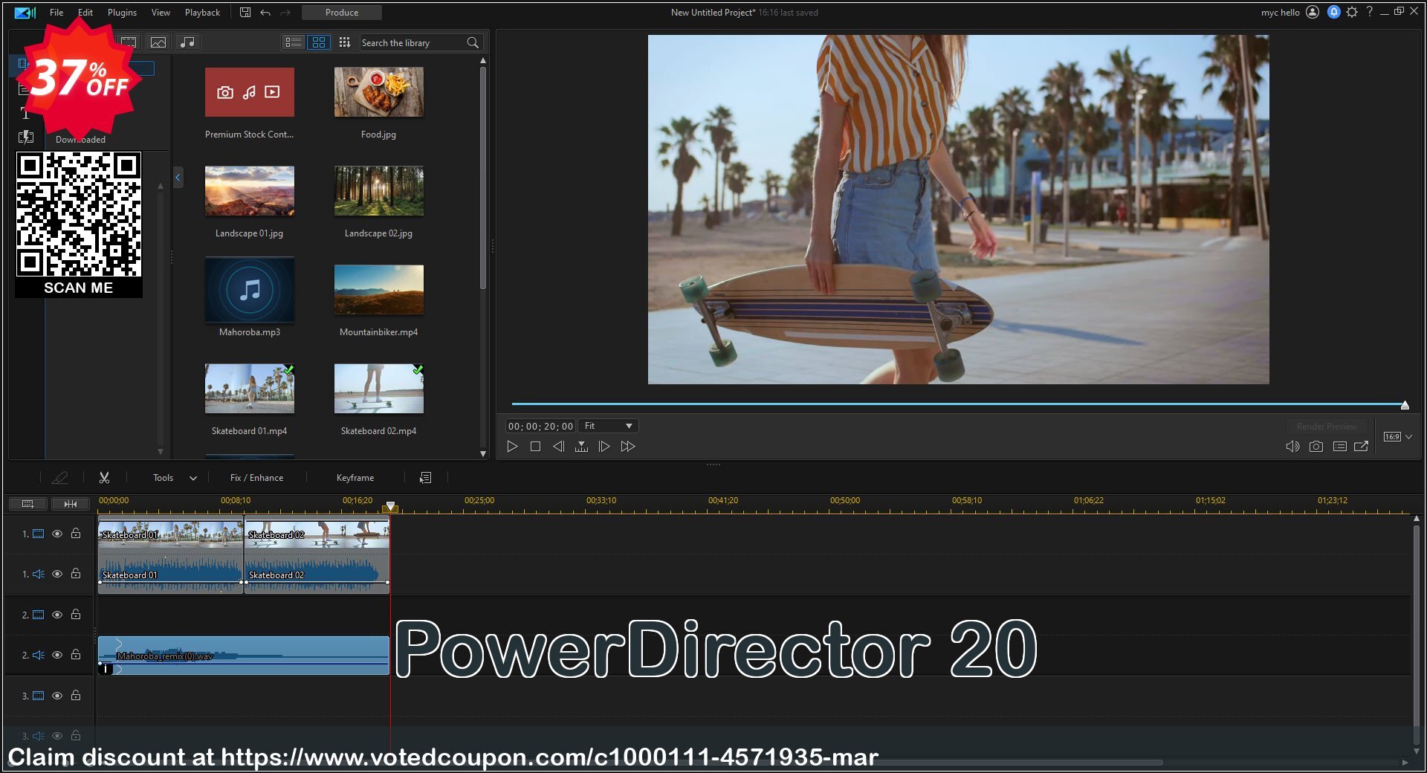
Task: Select Skateboard 02 clip on timeline
Action: tap(317, 556)
